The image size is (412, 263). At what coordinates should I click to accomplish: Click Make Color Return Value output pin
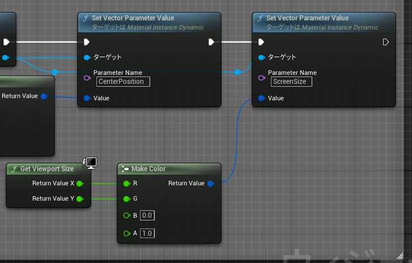click(x=211, y=184)
